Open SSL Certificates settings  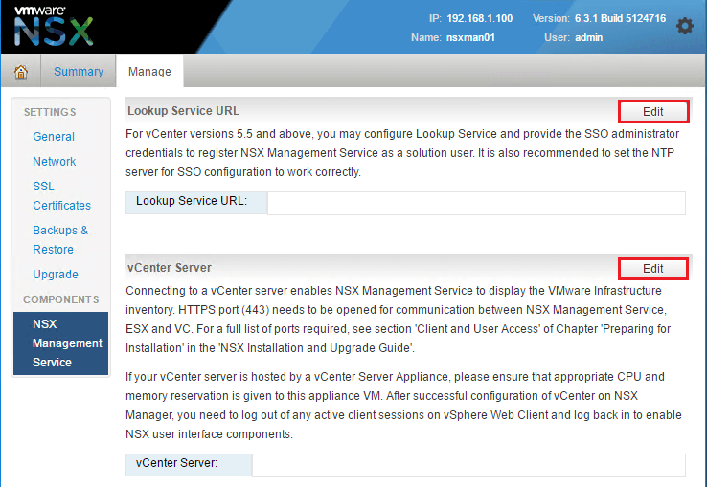tap(61, 195)
